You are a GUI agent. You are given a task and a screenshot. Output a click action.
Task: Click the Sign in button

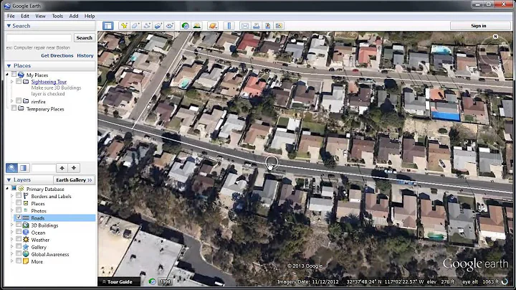point(479,26)
